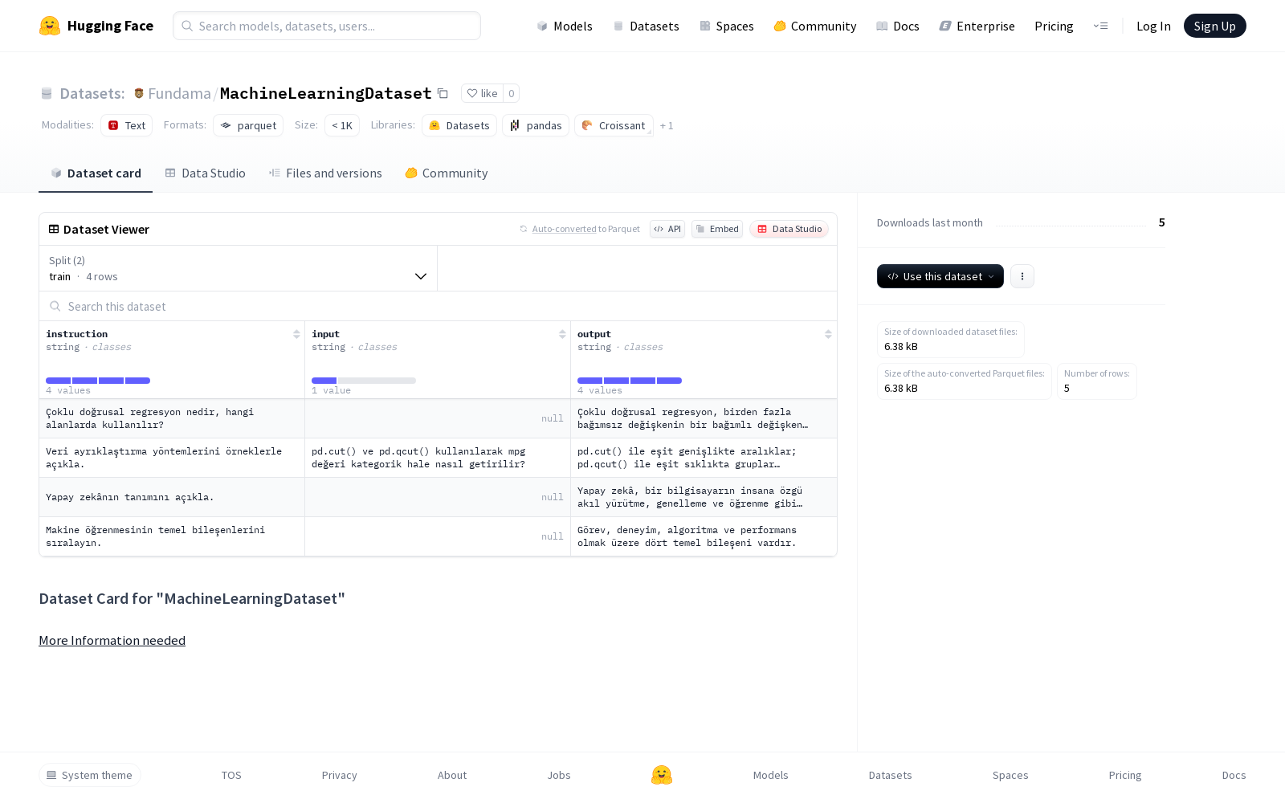Viewport: 1285px width, 803px height.
Task: Open the TOS footer link
Action: click(x=231, y=775)
